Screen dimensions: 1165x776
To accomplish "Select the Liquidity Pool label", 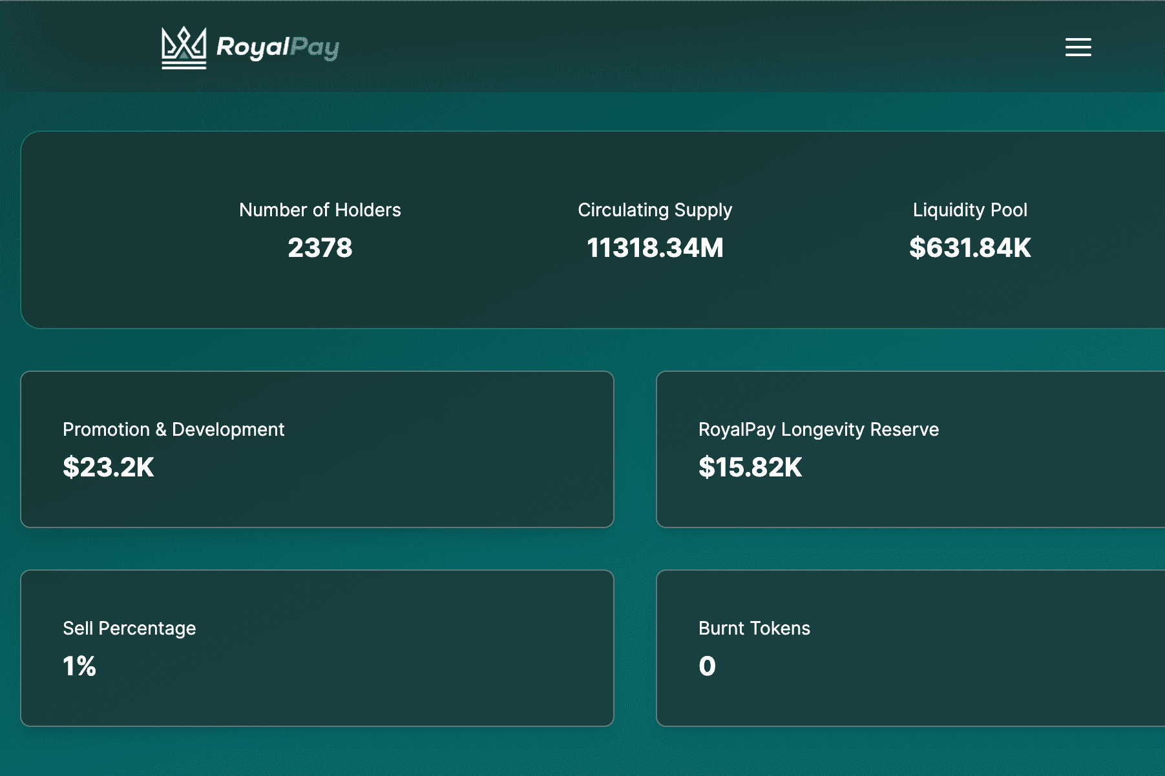I will (969, 210).
